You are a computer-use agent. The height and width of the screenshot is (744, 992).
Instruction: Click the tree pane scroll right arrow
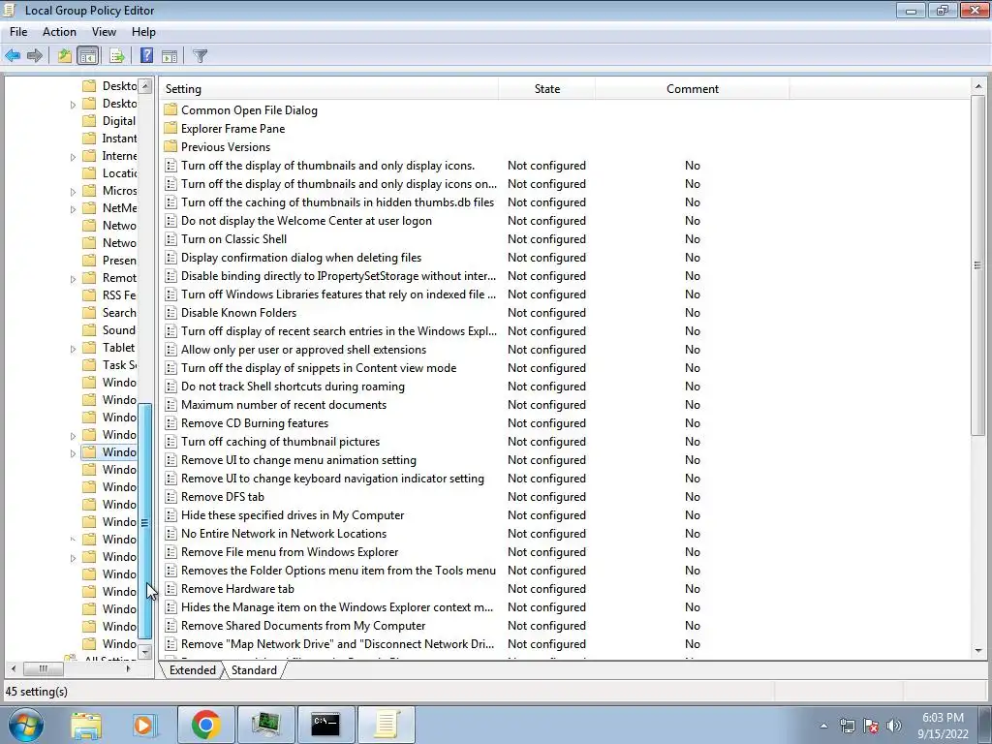click(129, 668)
